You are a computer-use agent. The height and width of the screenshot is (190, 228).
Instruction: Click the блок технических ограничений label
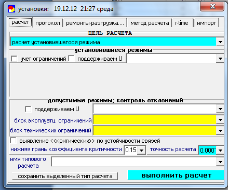tap(50, 130)
